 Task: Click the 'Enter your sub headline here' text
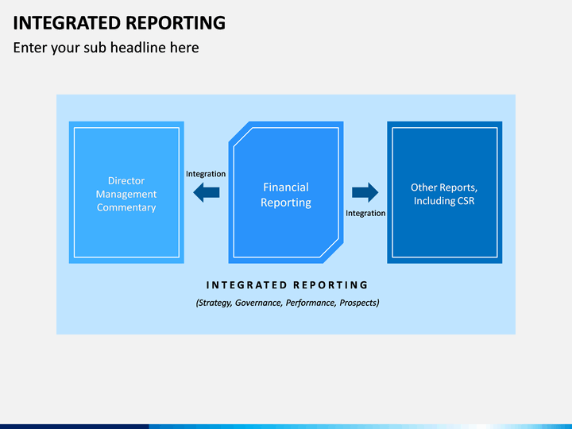[106, 48]
